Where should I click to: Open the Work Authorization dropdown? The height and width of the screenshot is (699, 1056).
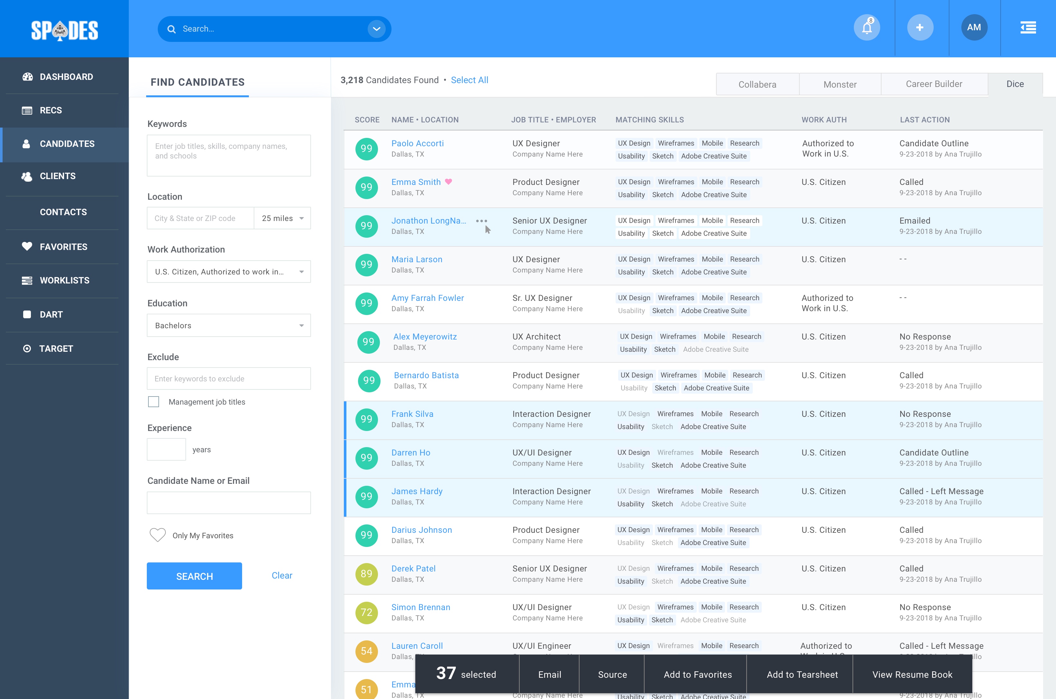(229, 272)
